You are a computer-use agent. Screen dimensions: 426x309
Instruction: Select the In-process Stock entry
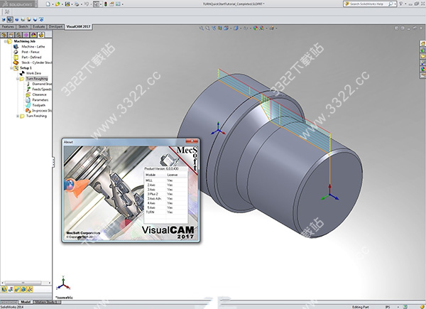42,111
